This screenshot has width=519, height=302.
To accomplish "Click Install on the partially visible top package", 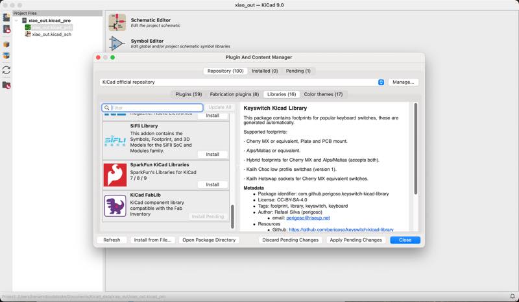I will [x=213, y=116].
